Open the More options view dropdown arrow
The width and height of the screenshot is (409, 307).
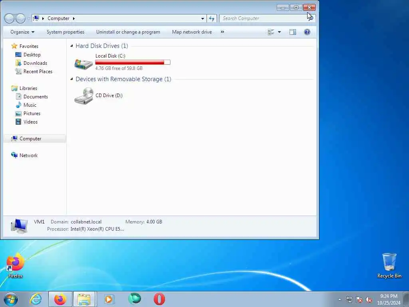tap(279, 32)
